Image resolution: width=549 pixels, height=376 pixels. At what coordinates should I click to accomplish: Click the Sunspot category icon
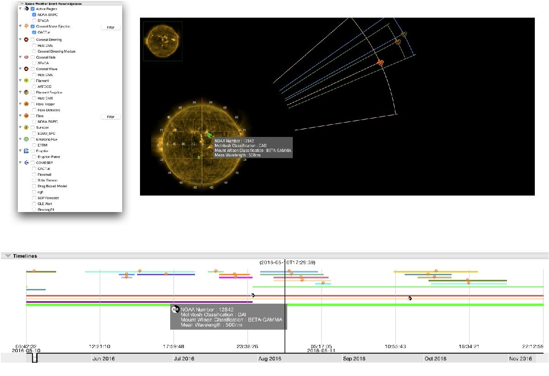(x=27, y=127)
